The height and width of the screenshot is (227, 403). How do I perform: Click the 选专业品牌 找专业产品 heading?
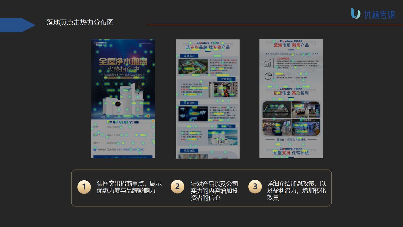point(208,47)
